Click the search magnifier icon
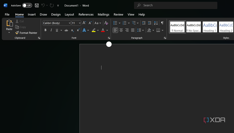The image size is (234, 133). [x=139, y=5]
